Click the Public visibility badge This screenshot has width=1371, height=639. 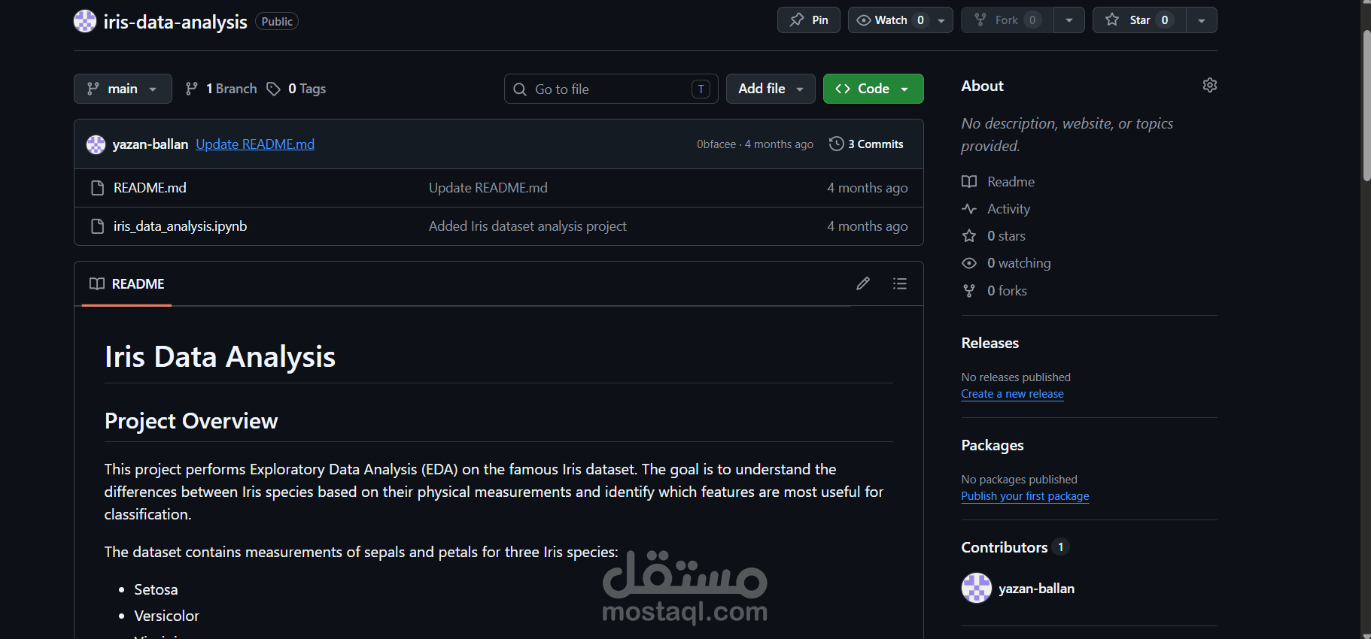pos(277,22)
